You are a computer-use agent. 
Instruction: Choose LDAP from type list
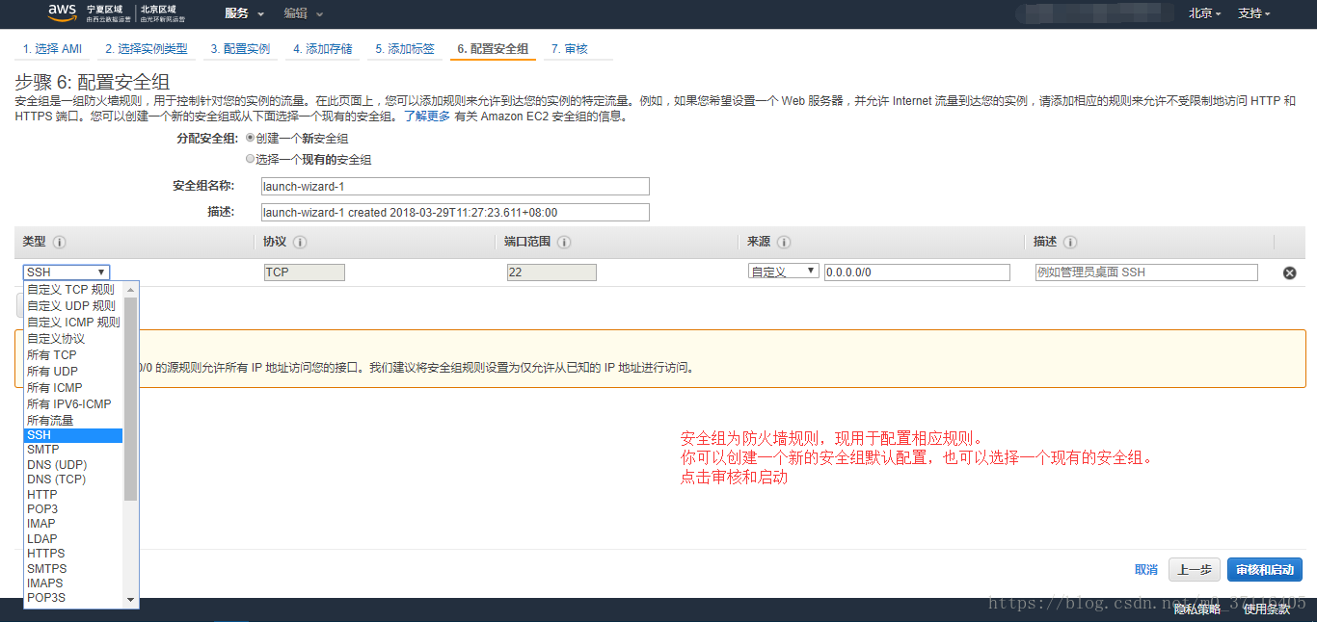point(74,539)
